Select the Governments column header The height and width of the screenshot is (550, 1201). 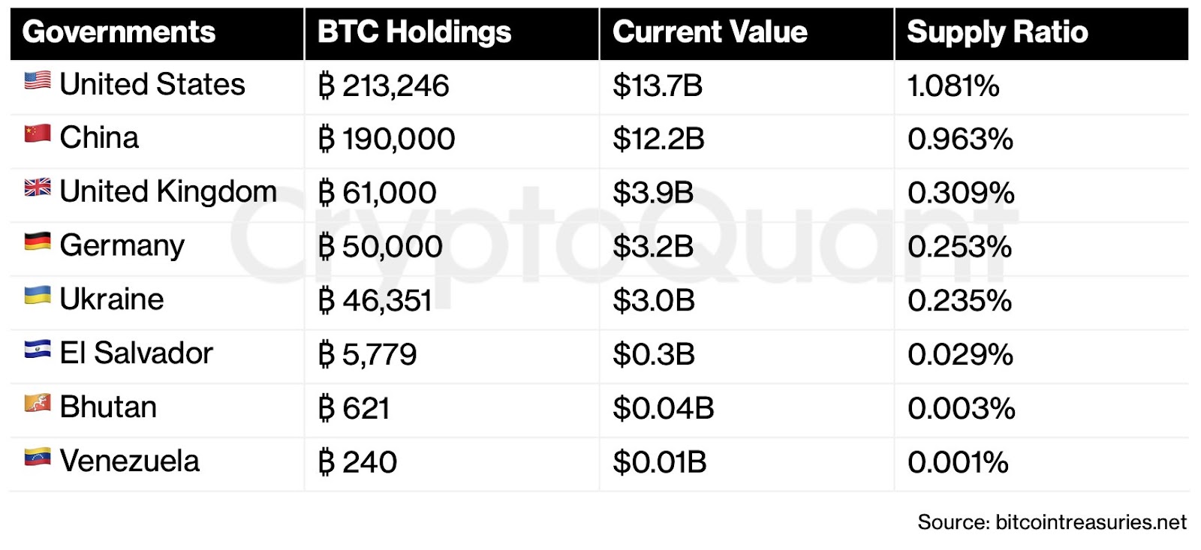[x=119, y=32]
